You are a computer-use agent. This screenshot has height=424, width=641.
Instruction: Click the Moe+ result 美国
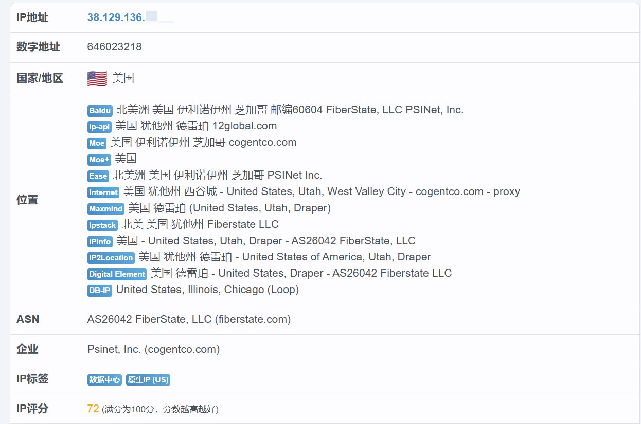tap(126, 159)
